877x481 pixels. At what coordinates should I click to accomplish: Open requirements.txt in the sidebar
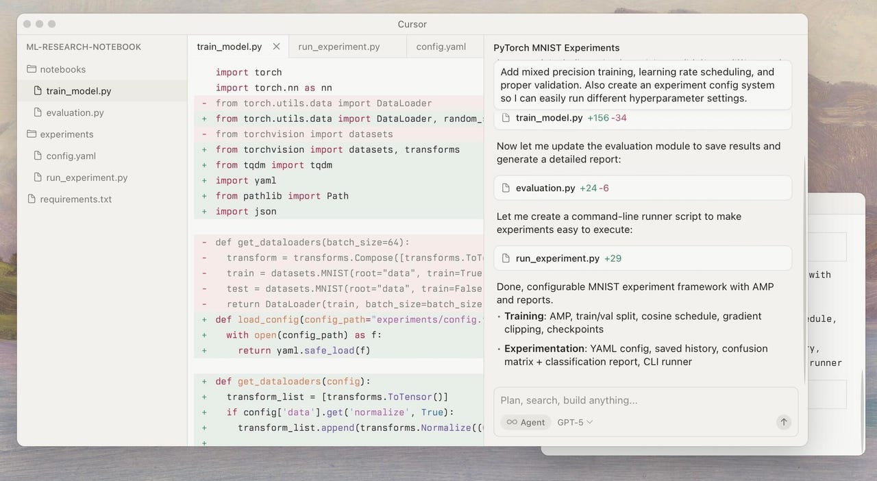[75, 199]
